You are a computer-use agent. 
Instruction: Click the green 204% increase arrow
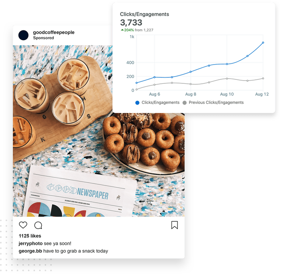(x=122, y=30)
